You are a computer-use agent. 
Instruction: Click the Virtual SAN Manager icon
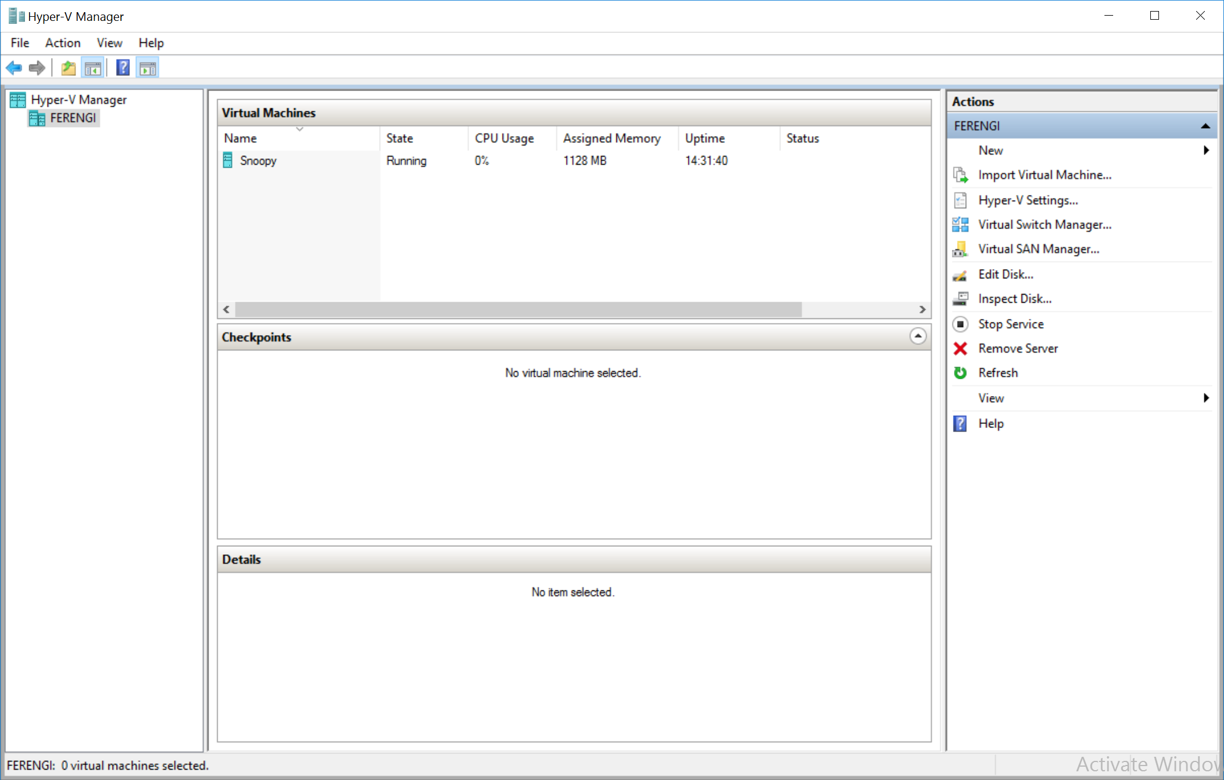961,249
